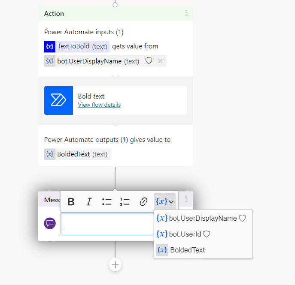Insert a bulleted list
Image resolution: width=295 pixels, height=285 pixels.
(x=107, y=201)
